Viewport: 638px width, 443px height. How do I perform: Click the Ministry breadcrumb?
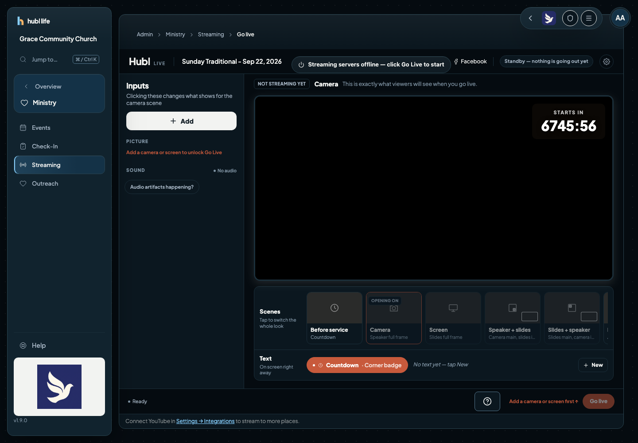pyautogui.click(x=175, y=35)
